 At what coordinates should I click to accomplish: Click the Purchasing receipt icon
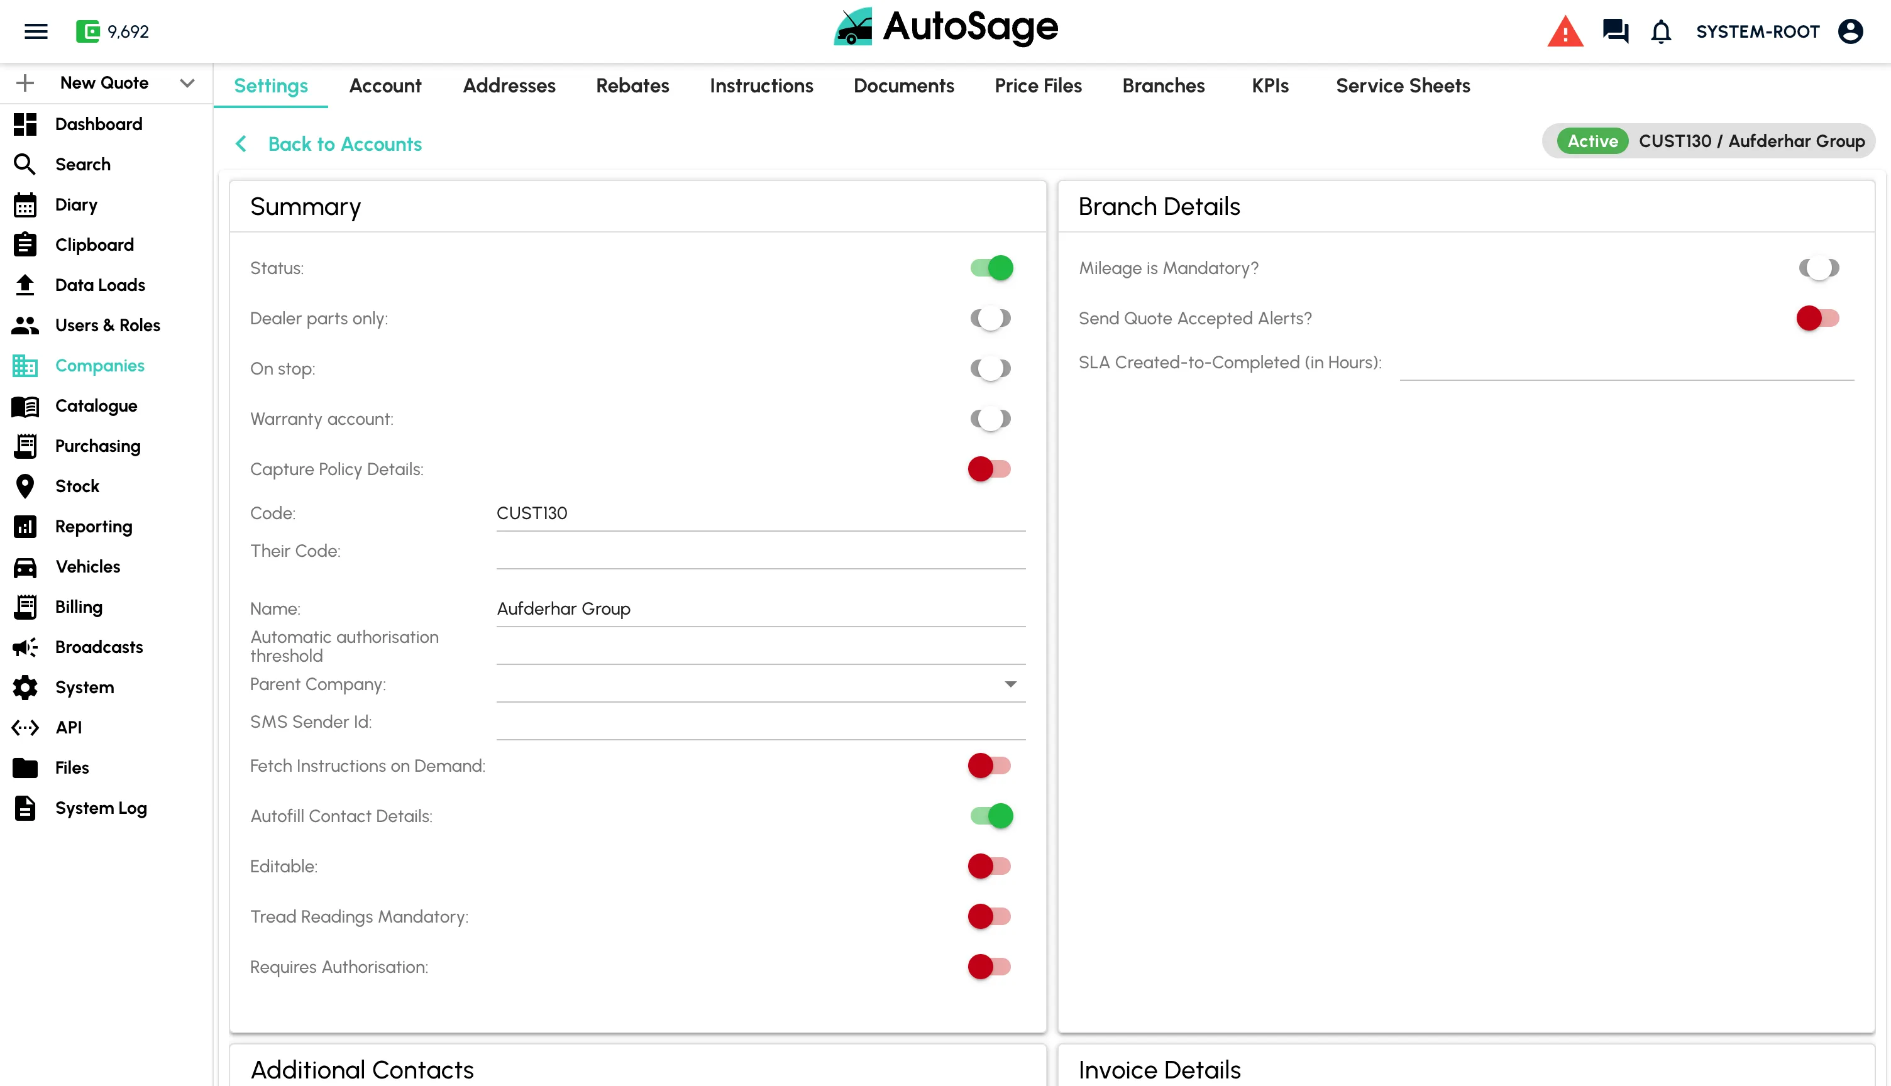(25, 446)
